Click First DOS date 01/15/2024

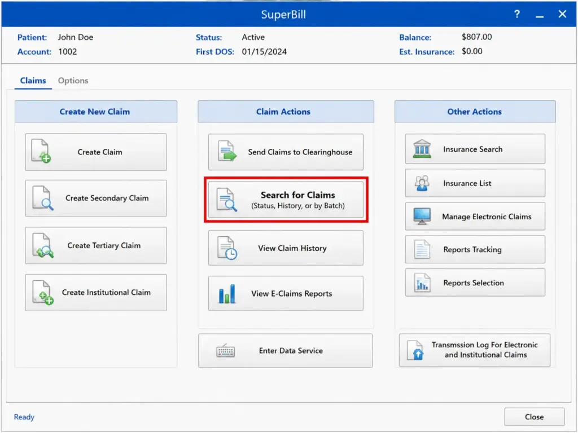coord(264,51)
